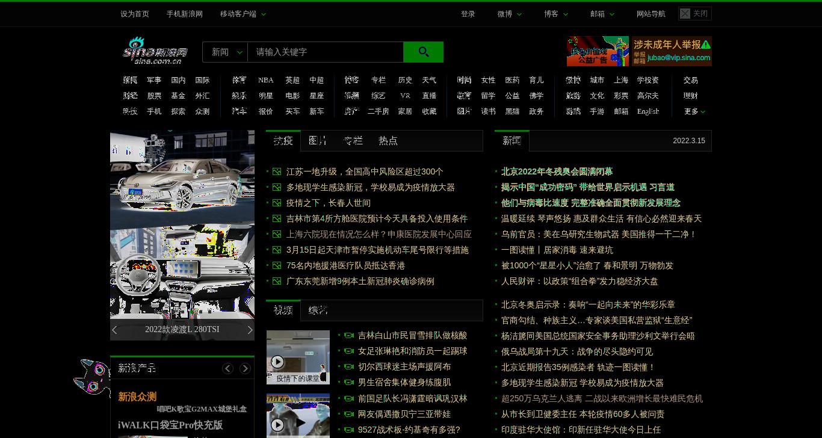Viewport: 822px width, 438px height.
Task: Click video icon beside 切尔西球迷主场声援阿布
Action: pos(348,366)
